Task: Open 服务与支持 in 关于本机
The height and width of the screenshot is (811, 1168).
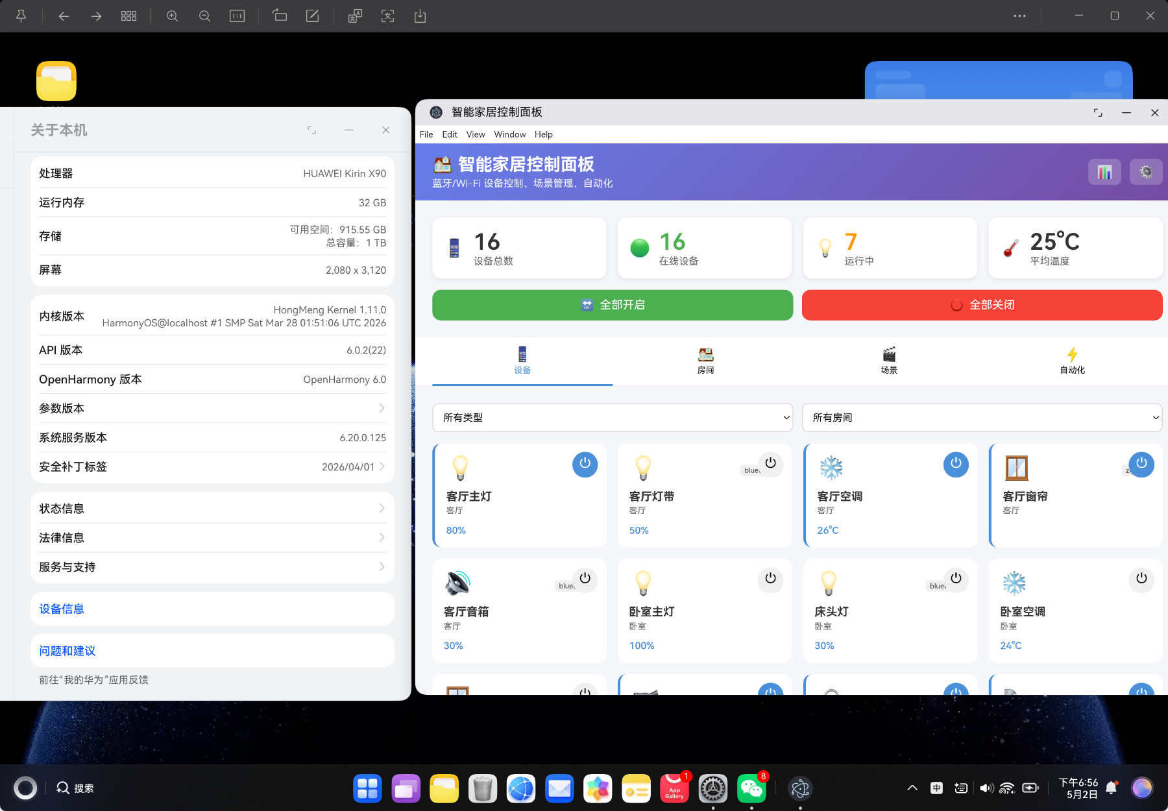Action: point(212,567)
